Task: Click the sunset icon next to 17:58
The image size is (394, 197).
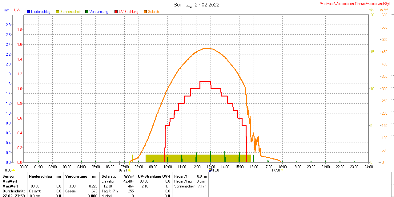Action: tap(282, 170)
